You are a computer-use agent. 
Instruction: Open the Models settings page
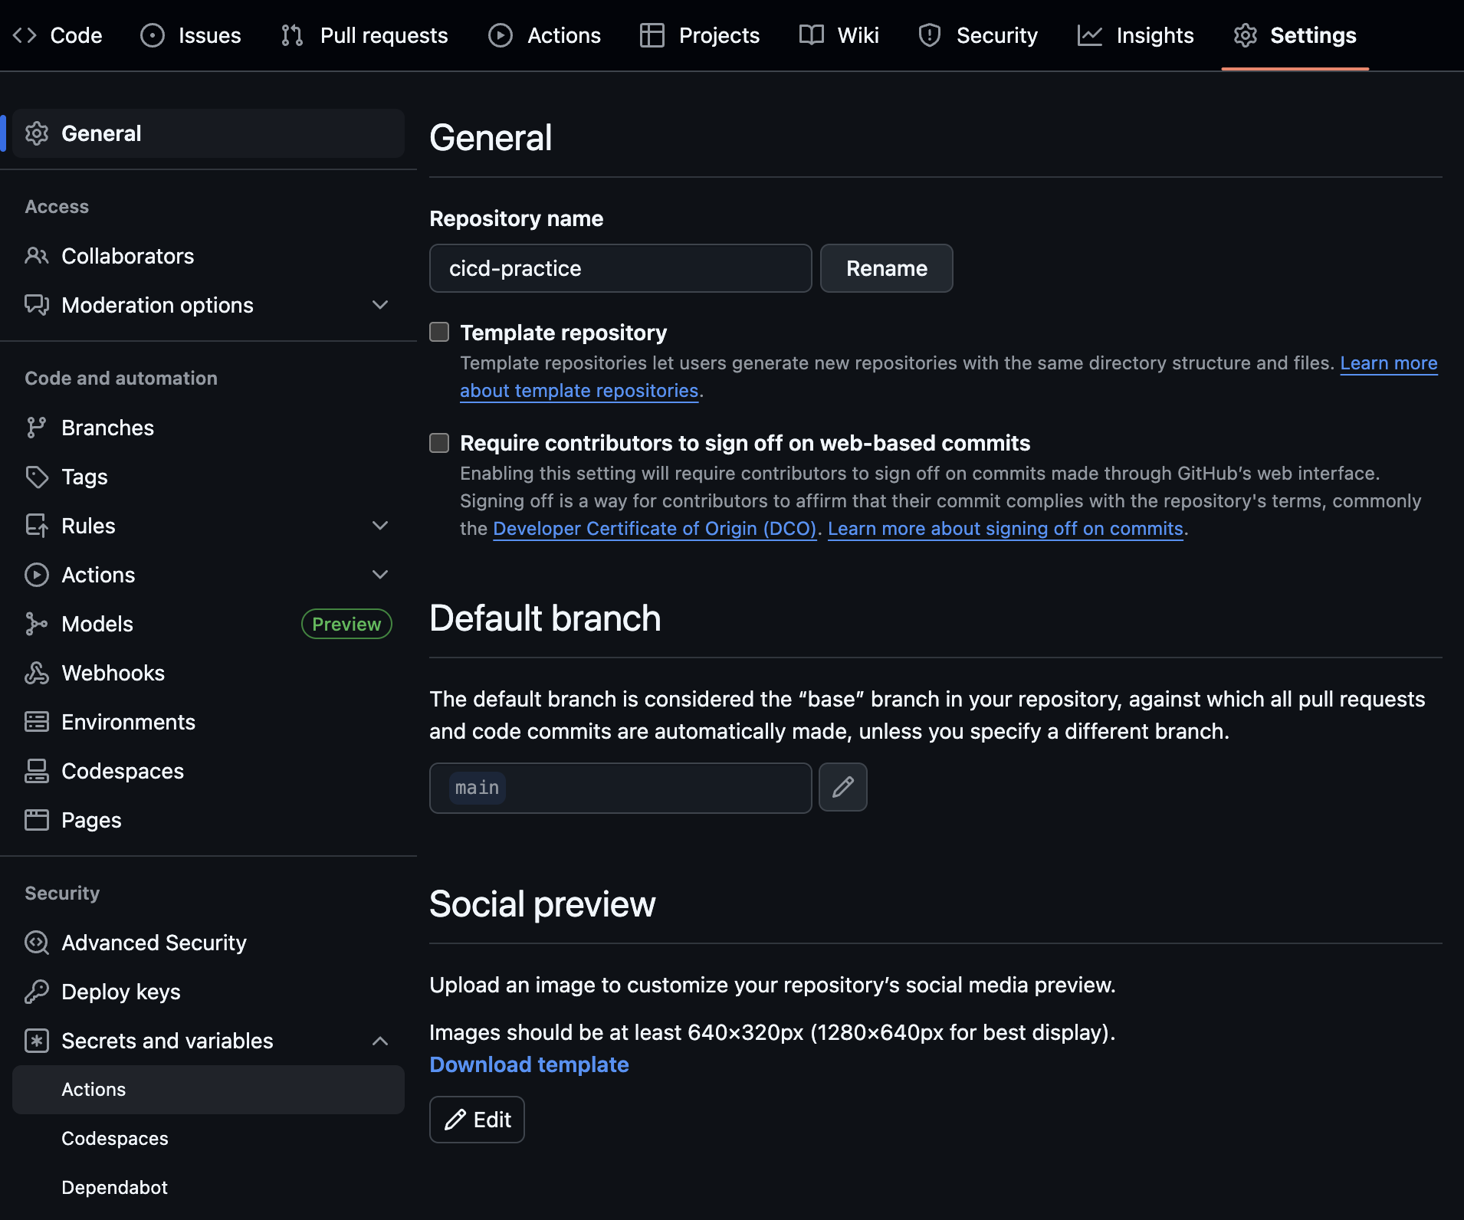[208, 624]
